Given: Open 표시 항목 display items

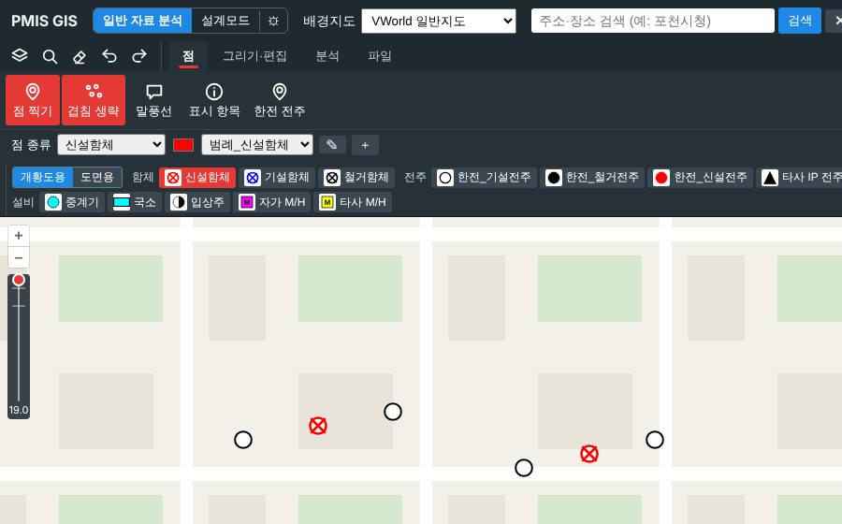Looking at the screenshot, I should (214, 100).
